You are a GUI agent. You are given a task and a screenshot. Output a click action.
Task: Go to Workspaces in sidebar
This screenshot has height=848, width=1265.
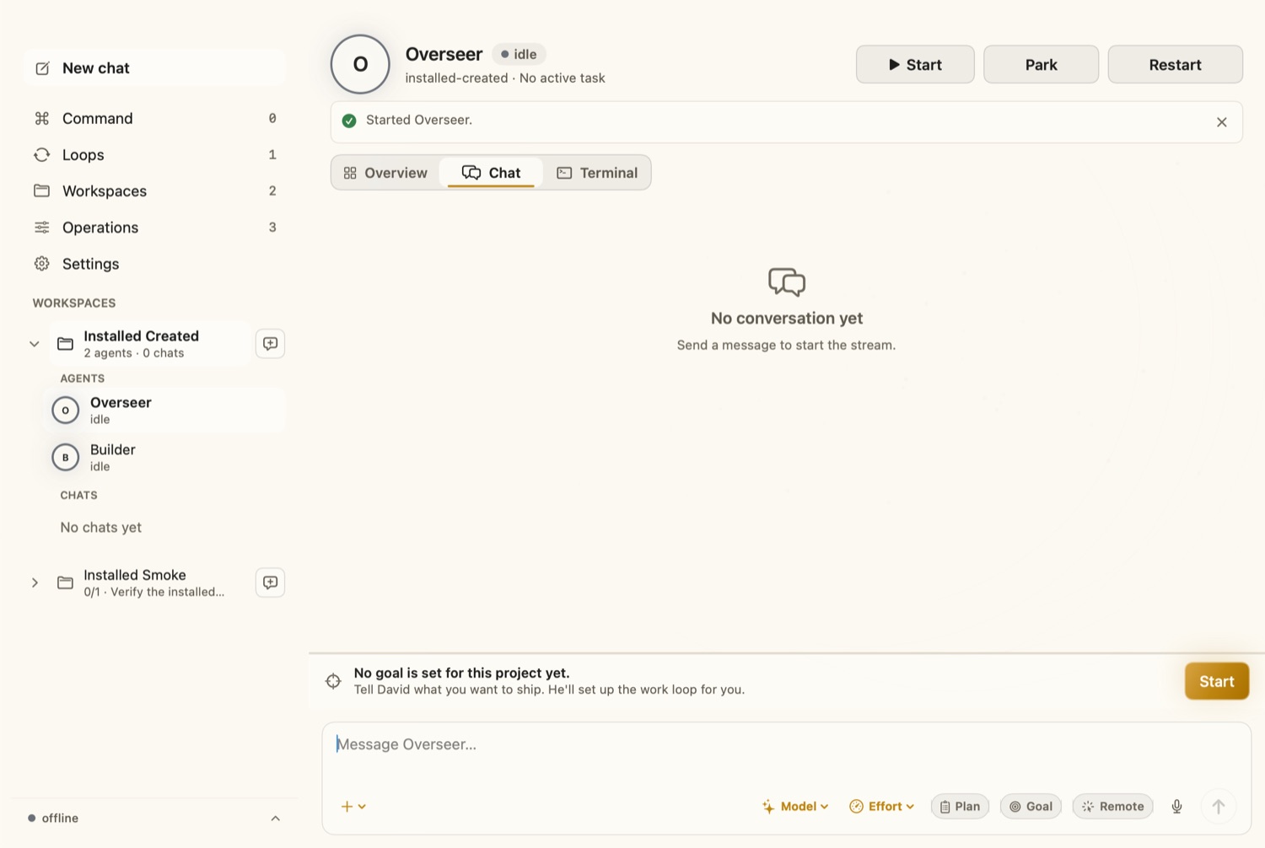[154, 191]
